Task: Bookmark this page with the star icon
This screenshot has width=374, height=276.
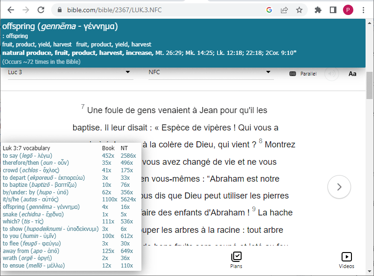Action: tap(299, 9)
